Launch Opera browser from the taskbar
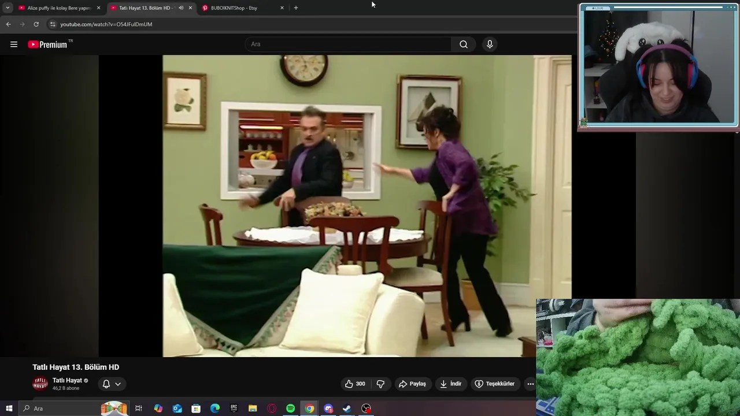Screen dimensions: 740x416 tap(272, 408)
